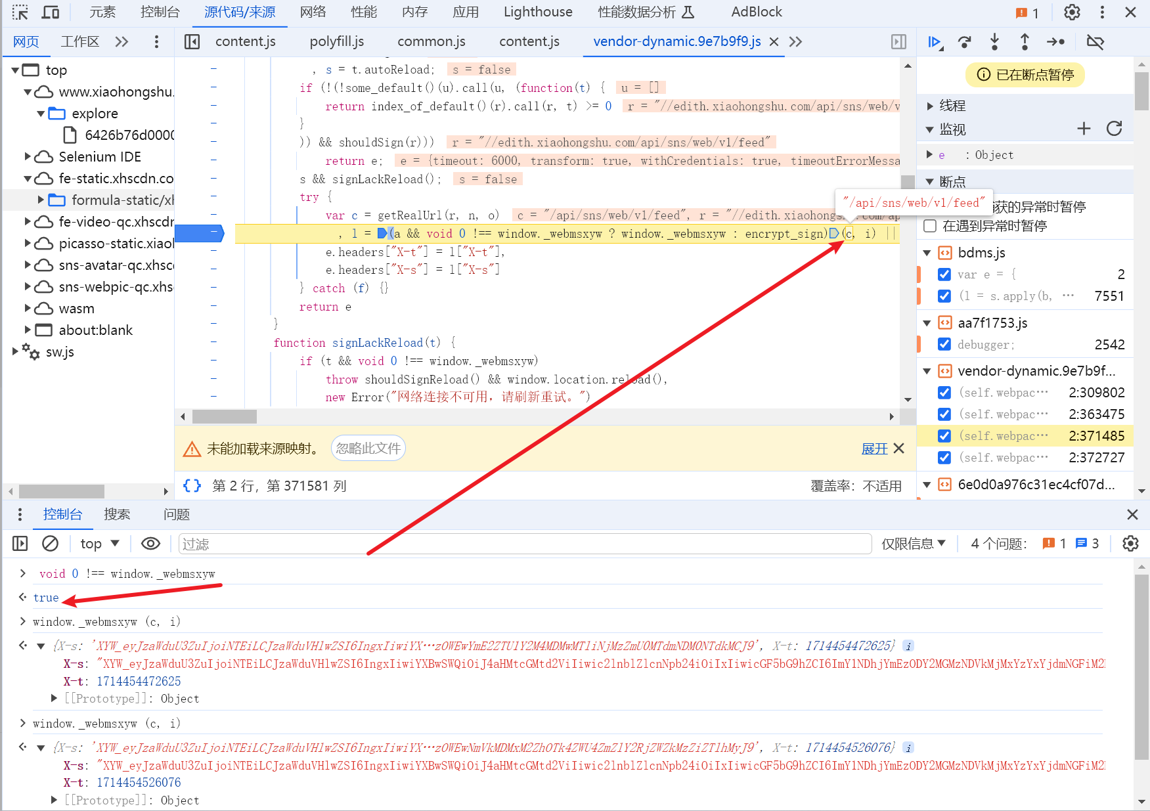Collapse the bdms.js breakpoint group
The image size is (1150, 811).
click(x=927, y=253)
